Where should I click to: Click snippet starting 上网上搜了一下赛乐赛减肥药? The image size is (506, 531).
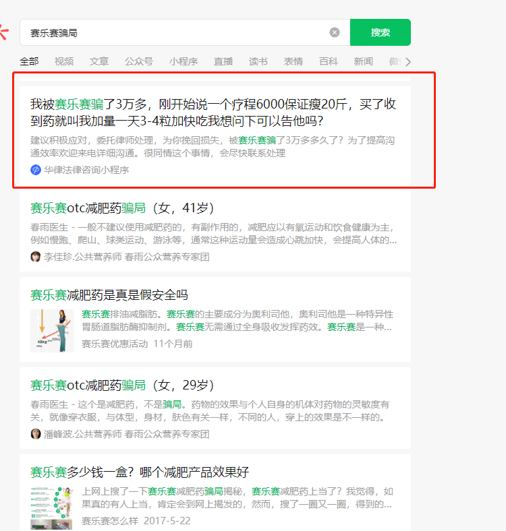(x=237, y=498)
